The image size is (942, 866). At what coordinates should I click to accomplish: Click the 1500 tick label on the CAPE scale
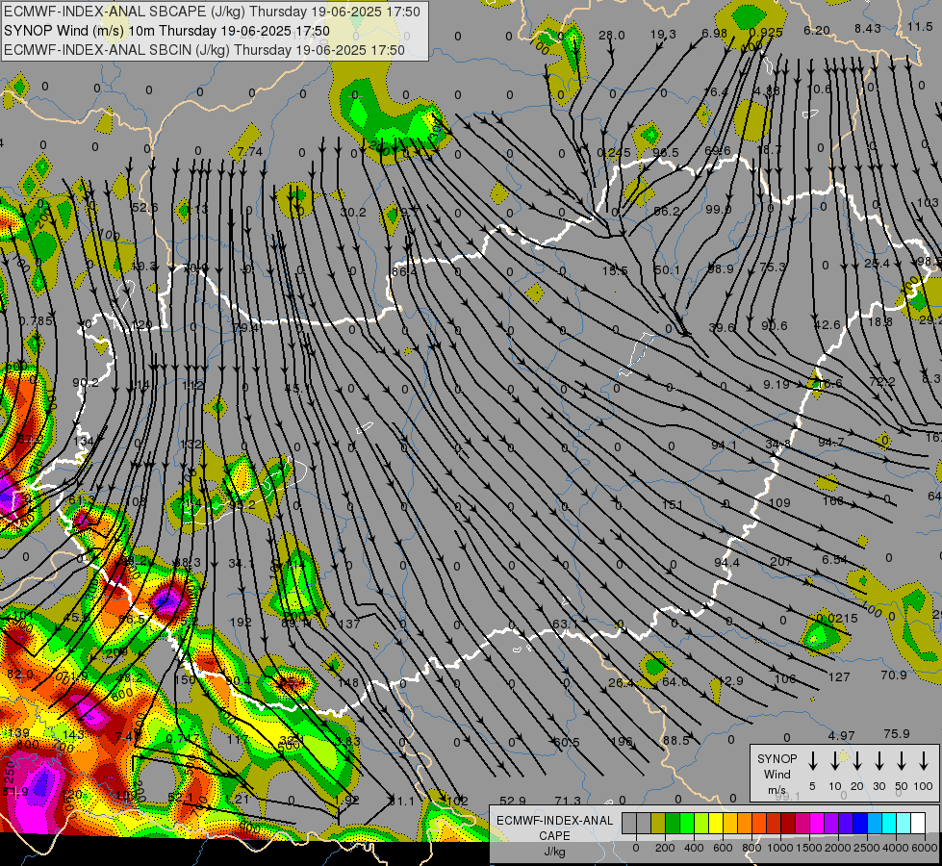tap(808, 848)
